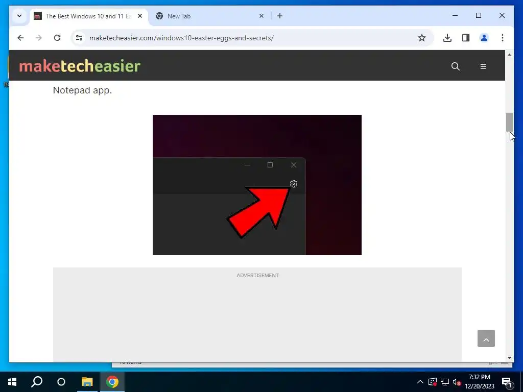Open the notification center
Viewport: 523px width, 392px height.
[507, 382]
